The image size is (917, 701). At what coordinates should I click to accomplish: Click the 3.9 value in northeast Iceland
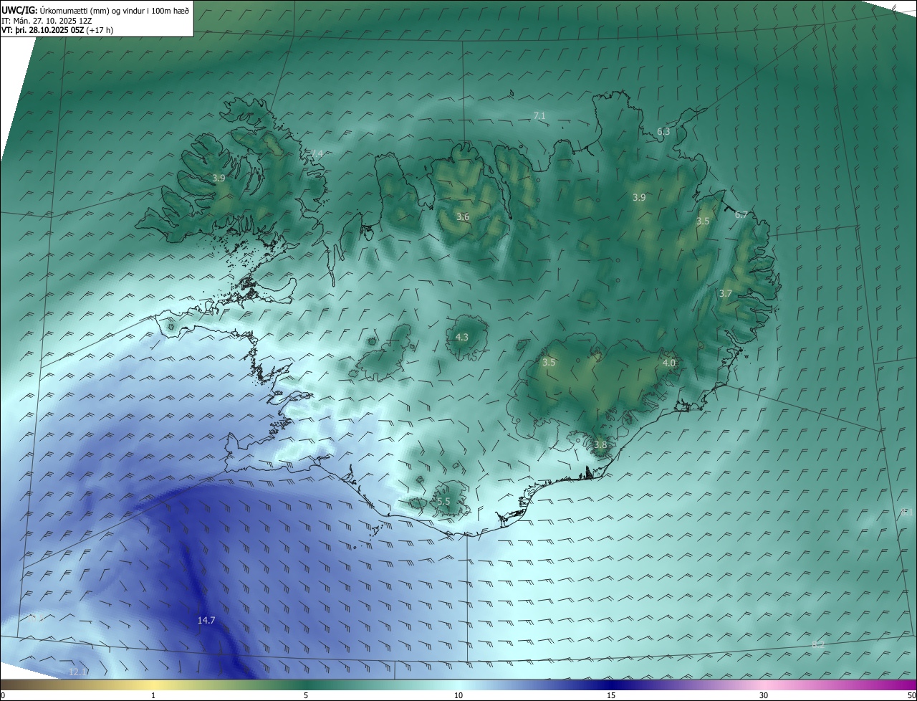[639, 197]
